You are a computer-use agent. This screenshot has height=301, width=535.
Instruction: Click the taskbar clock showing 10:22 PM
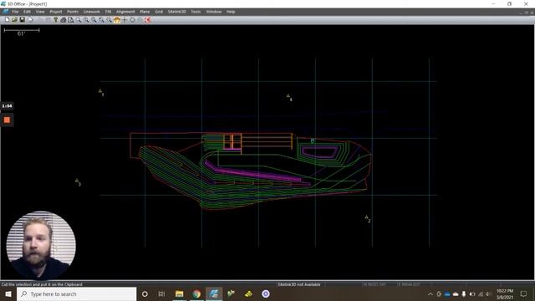click(x=505, y=293)
